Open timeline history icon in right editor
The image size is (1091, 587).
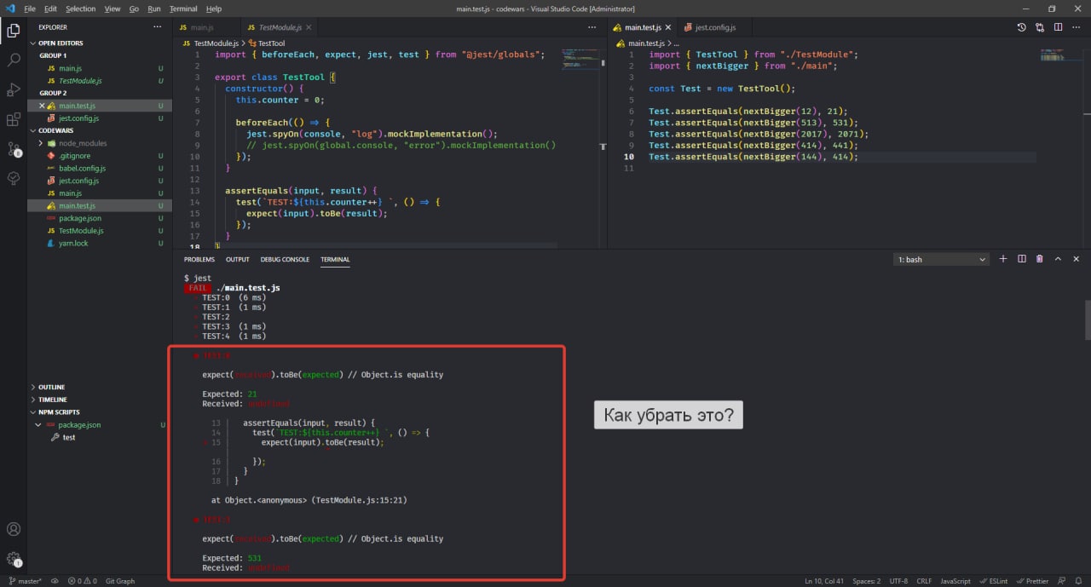(1021, 27)
